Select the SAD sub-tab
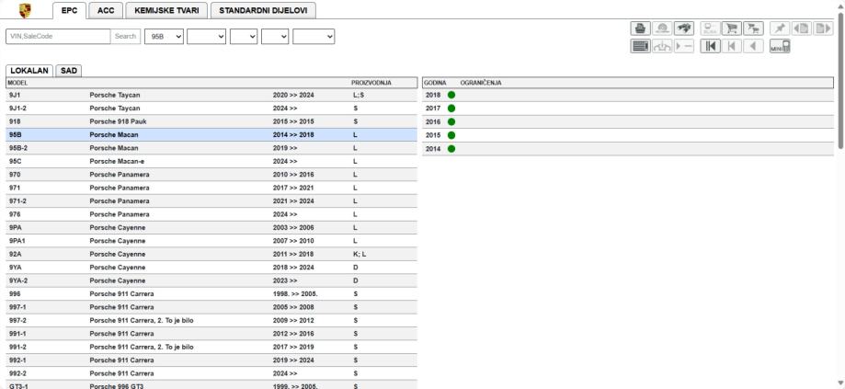 click(x=68, y=71)
